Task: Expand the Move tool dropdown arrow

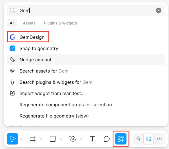Action: tap(21, 139)
